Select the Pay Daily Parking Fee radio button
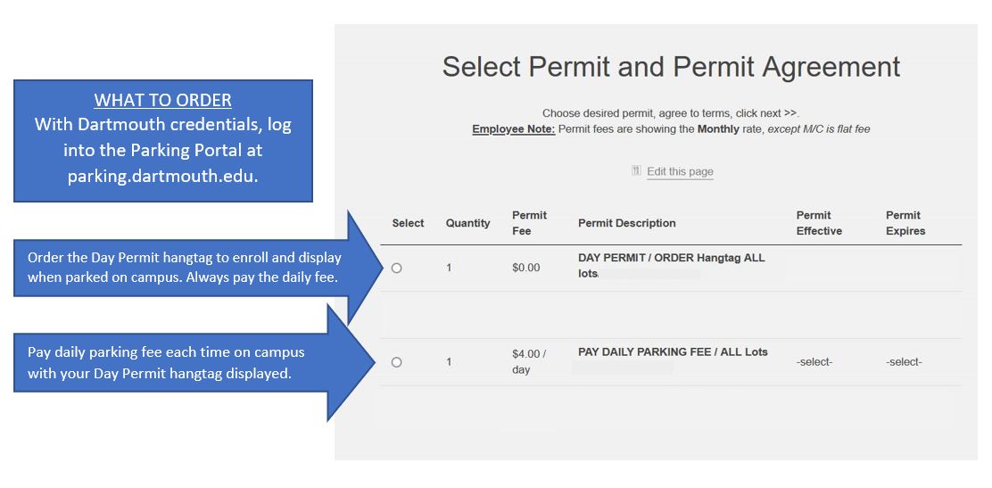 397,362
